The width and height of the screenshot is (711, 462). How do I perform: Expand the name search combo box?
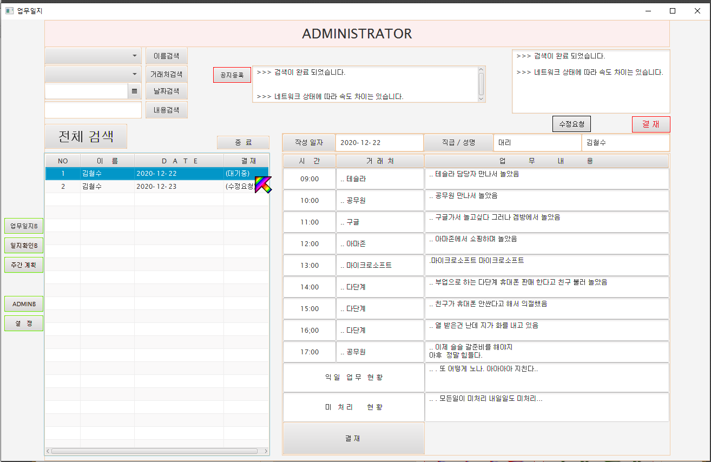tap(93, 56)
